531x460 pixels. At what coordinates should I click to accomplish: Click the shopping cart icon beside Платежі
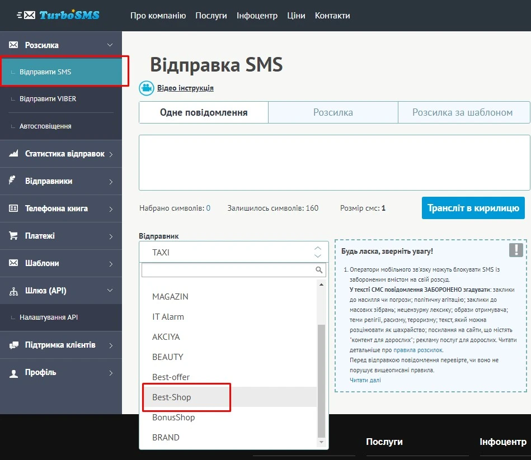[13, 236]
